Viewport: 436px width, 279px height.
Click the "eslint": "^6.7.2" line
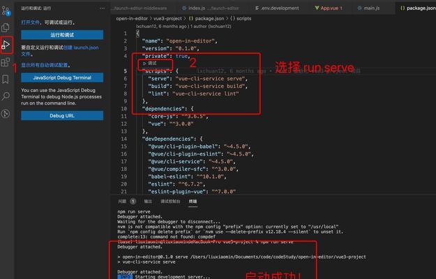pos(176,184)
